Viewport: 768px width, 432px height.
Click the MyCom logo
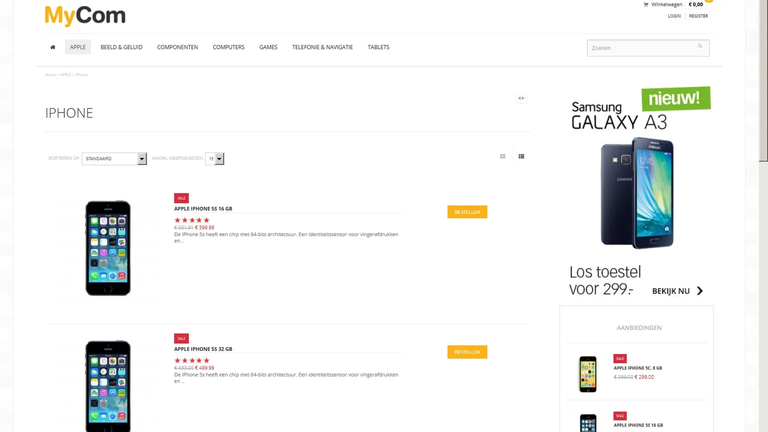(85, 15)
